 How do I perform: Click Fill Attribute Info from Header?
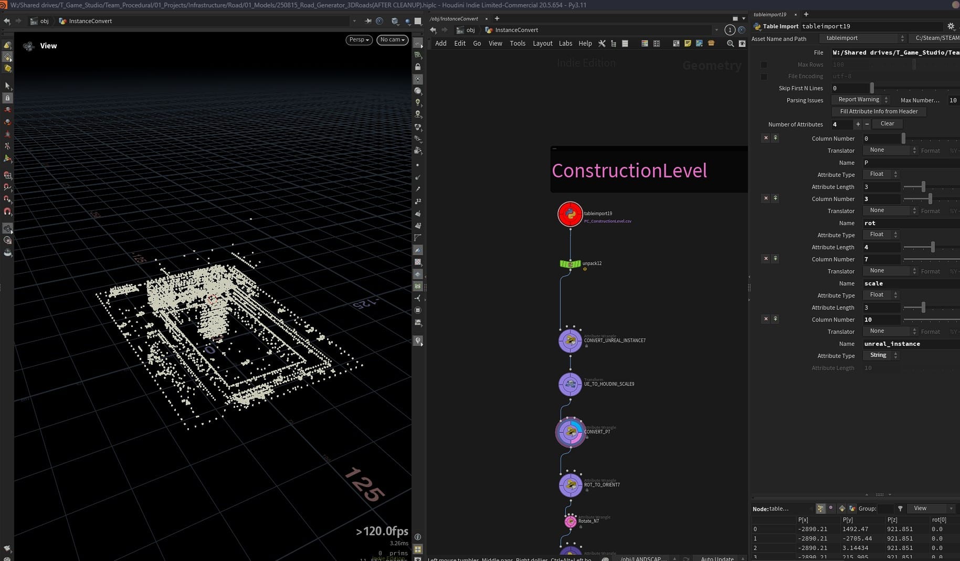click(879, 111)
